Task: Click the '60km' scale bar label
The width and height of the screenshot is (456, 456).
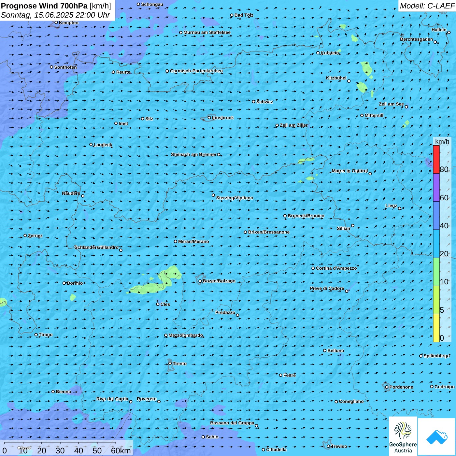Action: click(x=121, y=450)
